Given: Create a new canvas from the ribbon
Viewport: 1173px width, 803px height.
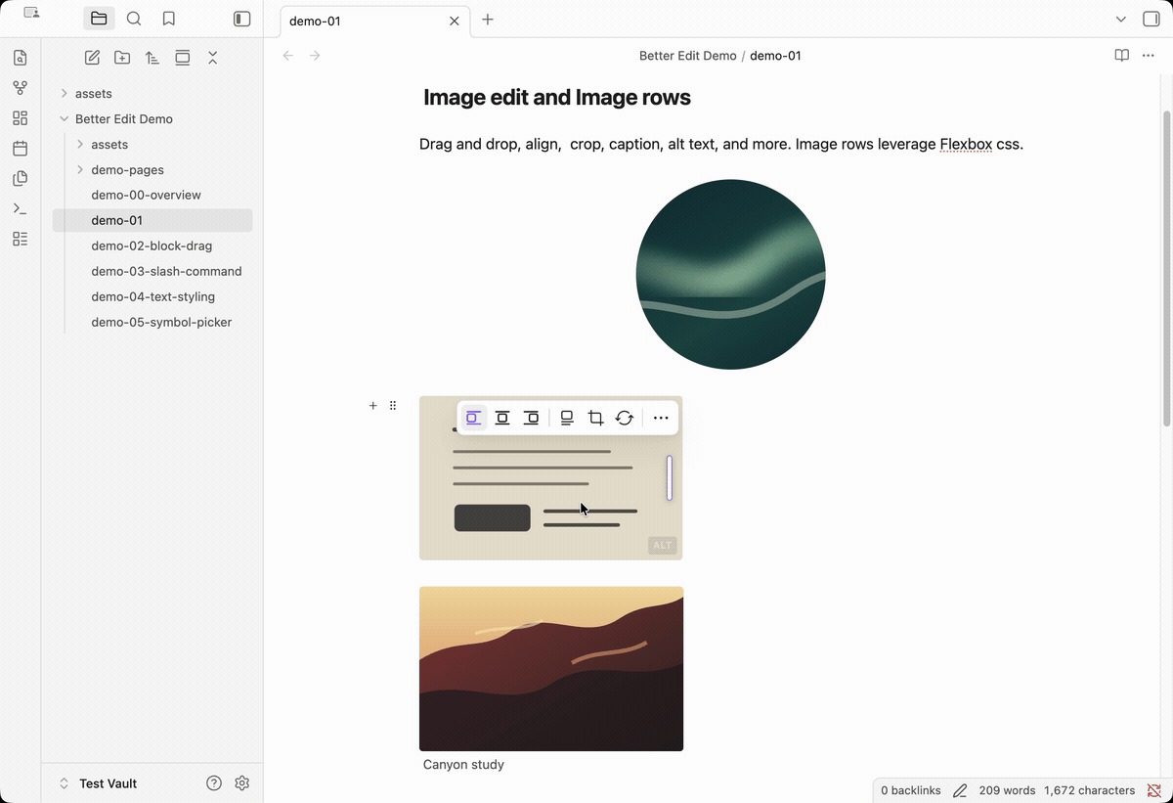Looking at the screenshot, I should pos(21,118).
